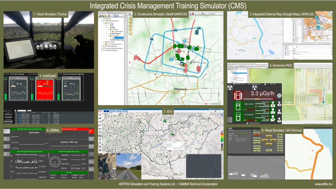Click the GPS data header in CBRNe
The width and height of the screenshot is (336, 189).
pyautogui.click(x=69, y=172)
